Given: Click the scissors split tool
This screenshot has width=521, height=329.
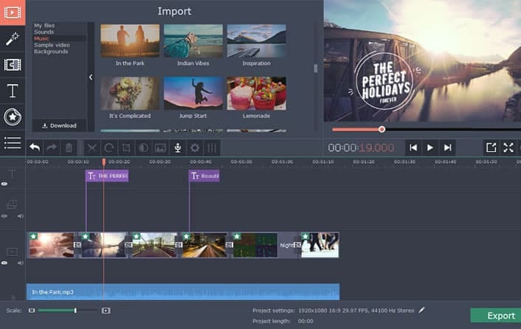Looking at the screenshot, I should coord(92,148).
